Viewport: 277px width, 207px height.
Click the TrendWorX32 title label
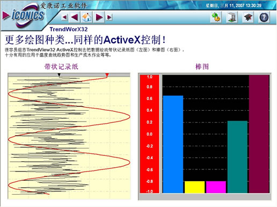(x=69, y=29)
